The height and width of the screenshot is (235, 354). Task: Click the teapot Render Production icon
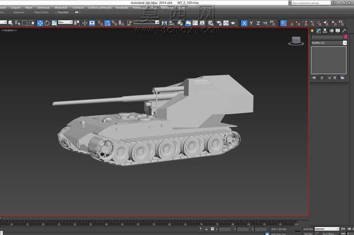point(233,23)
